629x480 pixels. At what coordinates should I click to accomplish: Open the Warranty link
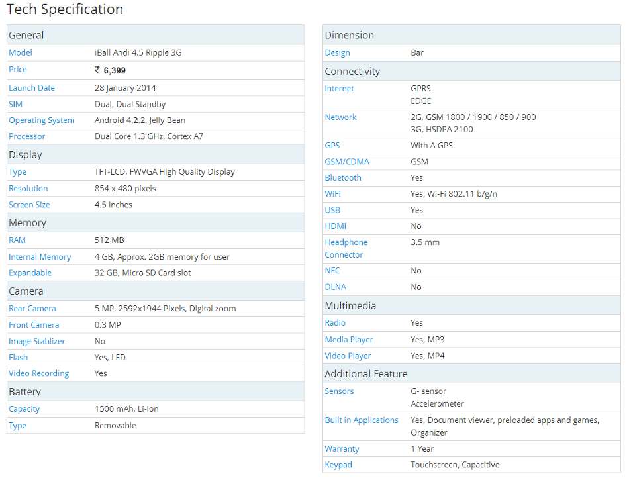point(342,449)
